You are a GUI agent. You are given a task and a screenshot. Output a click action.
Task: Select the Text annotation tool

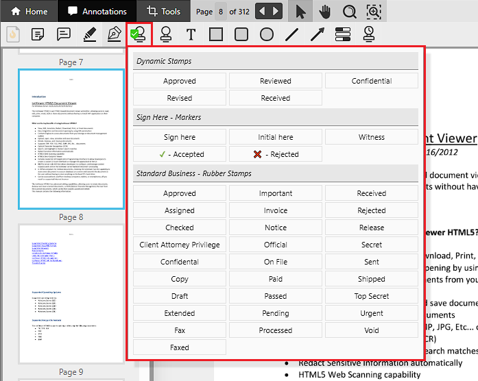[191, 34]
